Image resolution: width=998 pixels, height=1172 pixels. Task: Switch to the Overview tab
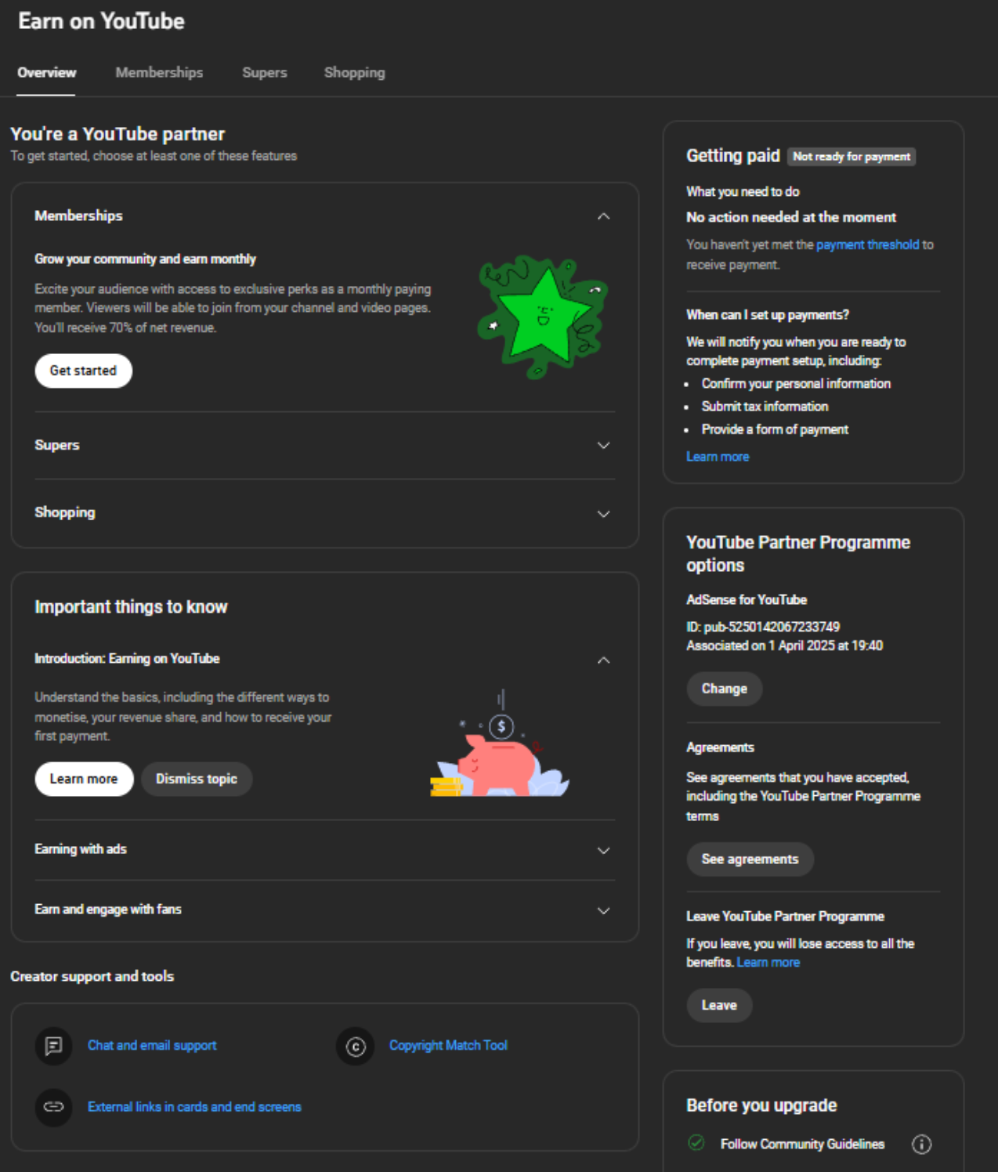pos(47,73)
